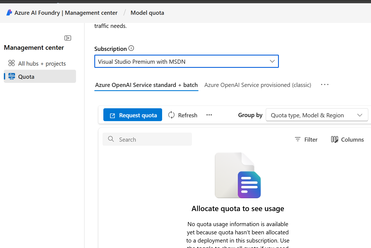Open All hubs + projects in sidebar

point(42,64)
